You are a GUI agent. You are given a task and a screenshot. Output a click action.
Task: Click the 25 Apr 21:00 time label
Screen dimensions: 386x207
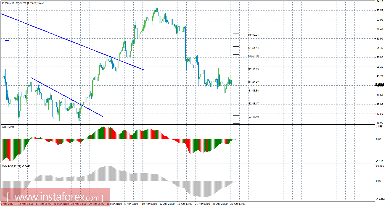220,204
